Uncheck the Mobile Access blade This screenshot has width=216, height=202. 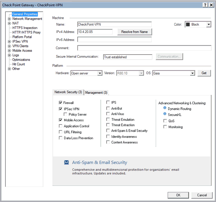pyautogui.click(x=61, y=120)
